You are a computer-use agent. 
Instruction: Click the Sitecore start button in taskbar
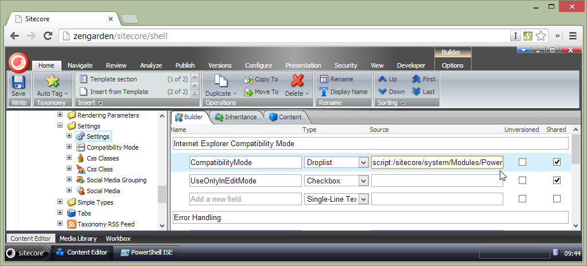[27, 252]
